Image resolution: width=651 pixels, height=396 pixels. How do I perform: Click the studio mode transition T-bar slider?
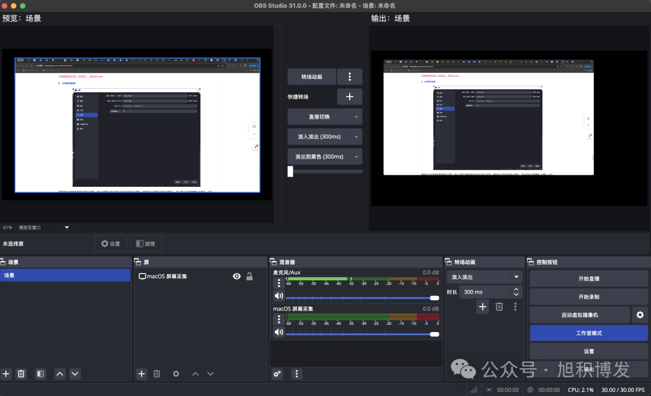pos(325,171)
